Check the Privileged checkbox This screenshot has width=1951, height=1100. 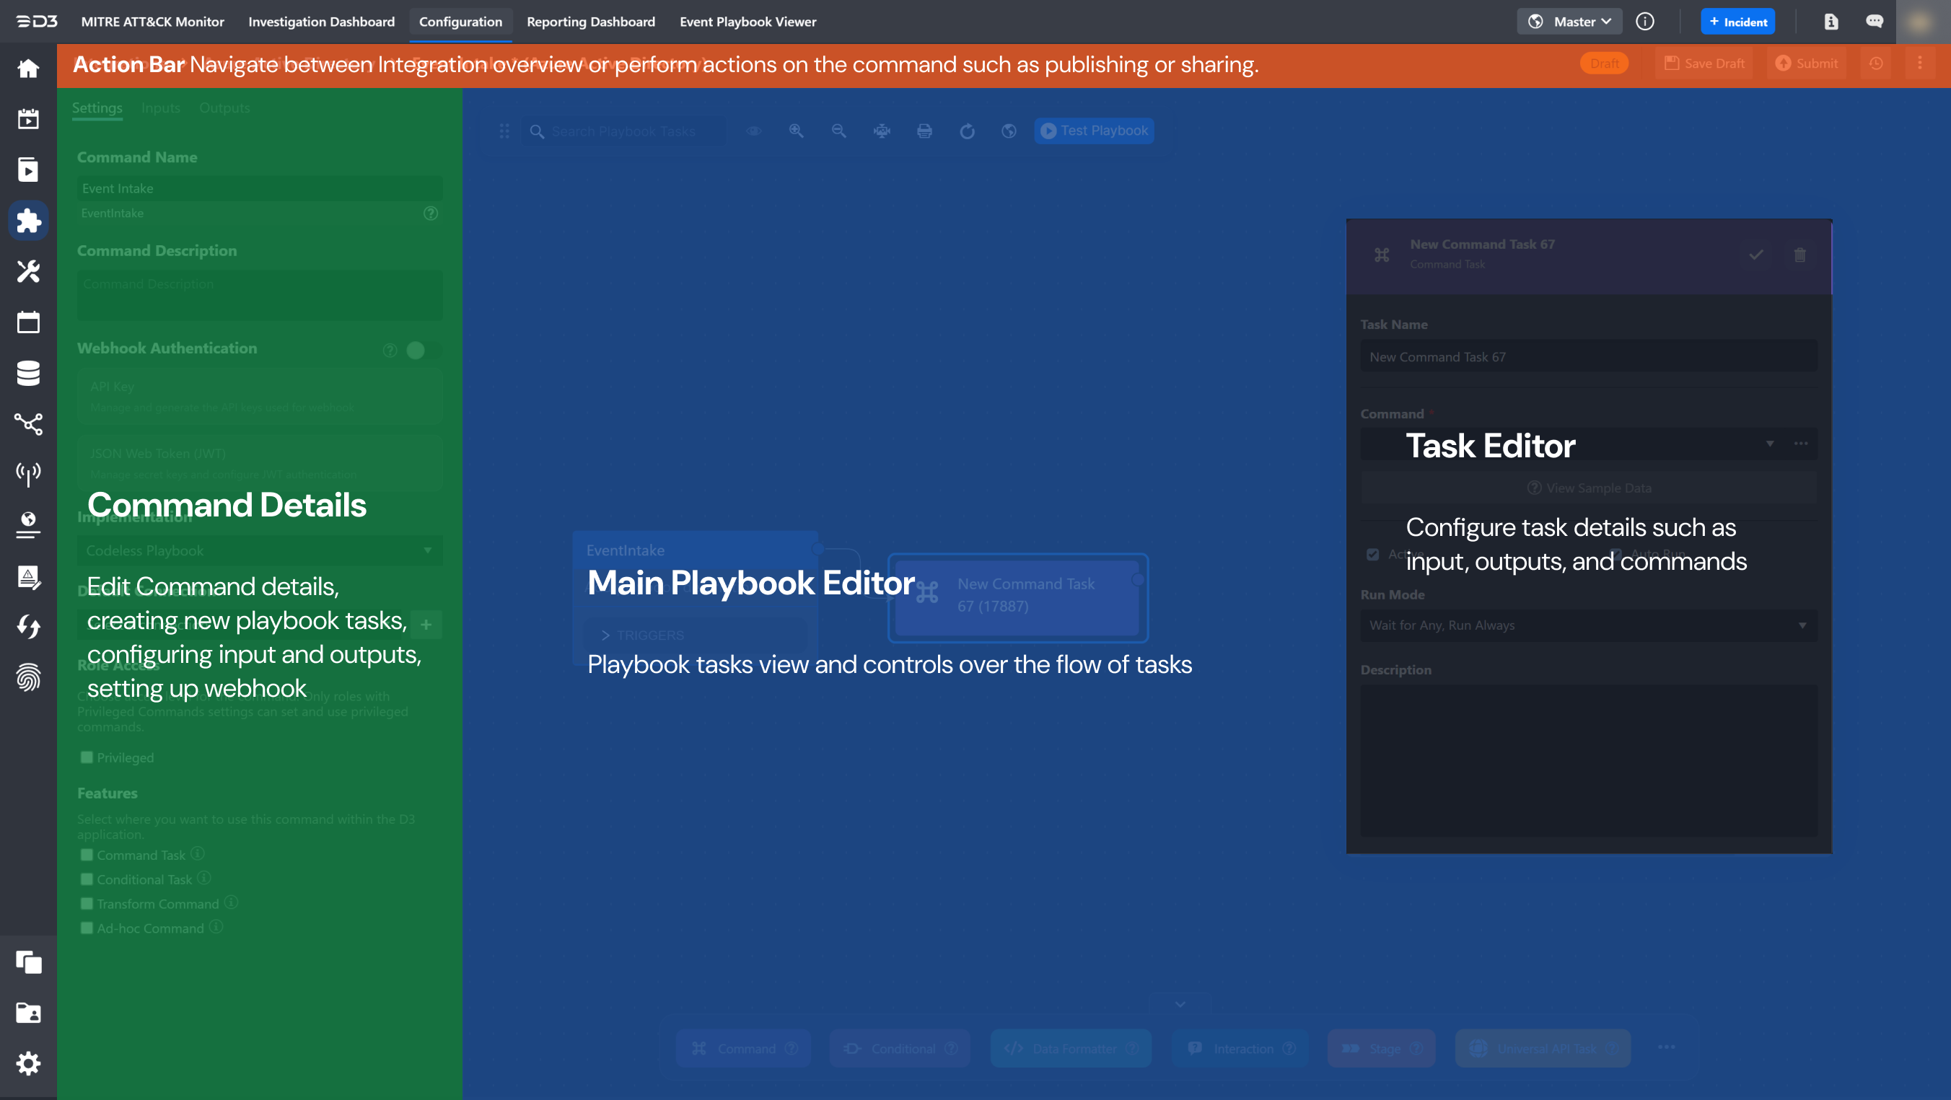click(87, 757)
